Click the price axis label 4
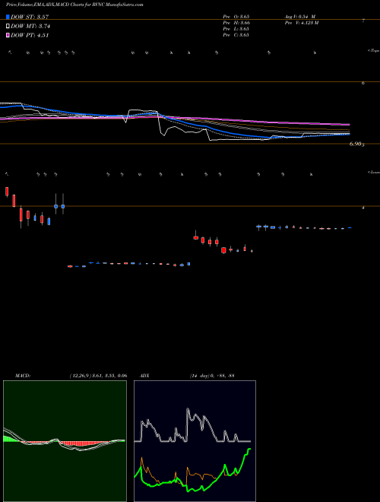Viewport: 380px width, 502px height. click(363, 208)
